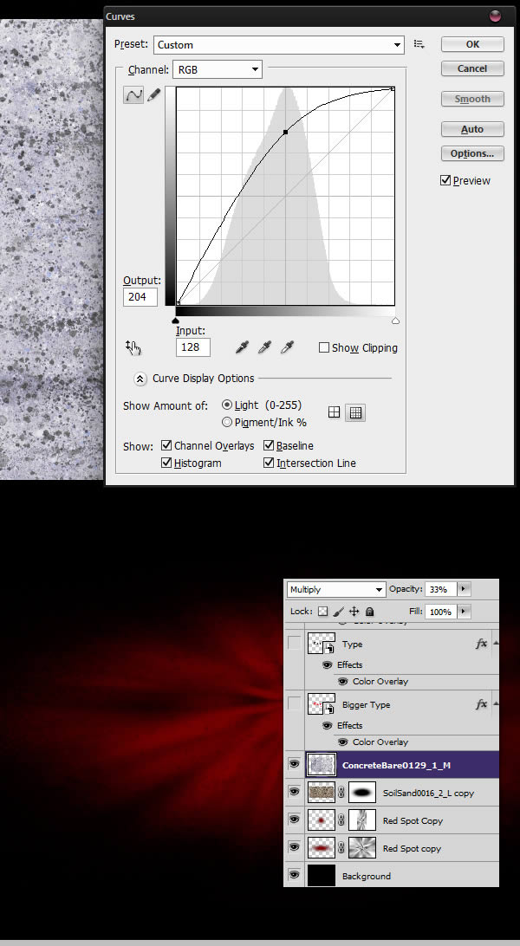Hide the SoilSand0016_2_L copy layer
Image resolution: width=520 pixels, height=946 pixels.
294,792
